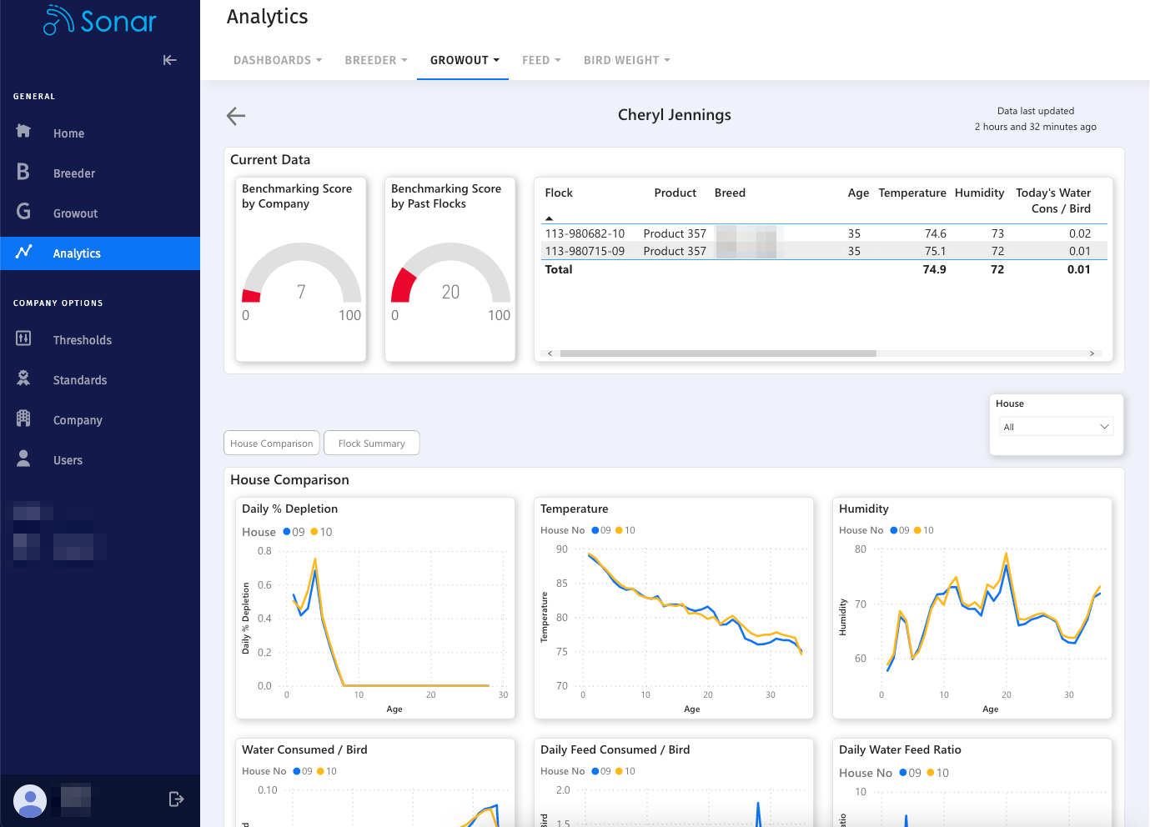This screenshot has width=1150, height=827.
Task: Click the Breed column header
Action: tap(730, 193)
